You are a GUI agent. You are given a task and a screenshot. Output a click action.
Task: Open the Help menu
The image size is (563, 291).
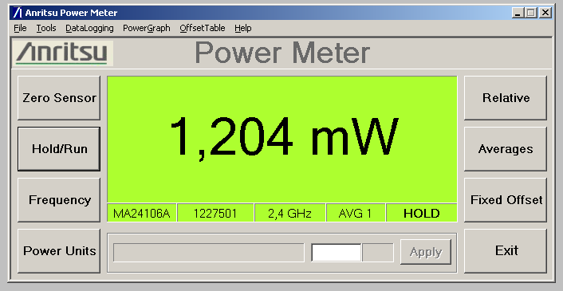[x=243, y=28]
